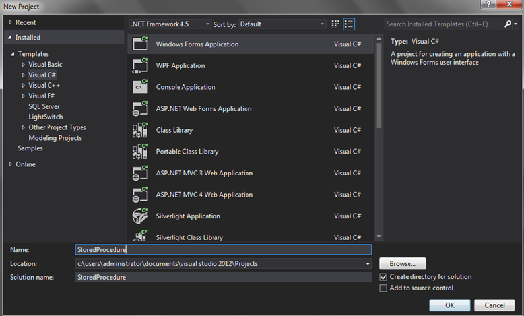The width and height of the screenshot is (524, 316).
Task: Open the Sort by Default dropdown
Action: tap(282, 24)
